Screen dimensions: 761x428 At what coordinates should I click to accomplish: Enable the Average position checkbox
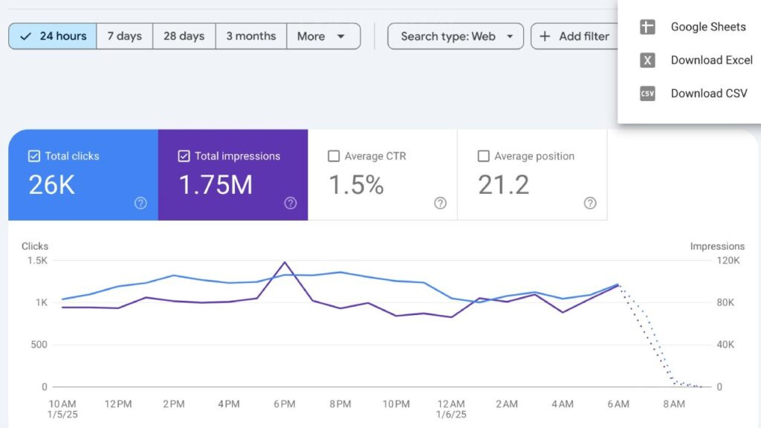click(483, 156)
